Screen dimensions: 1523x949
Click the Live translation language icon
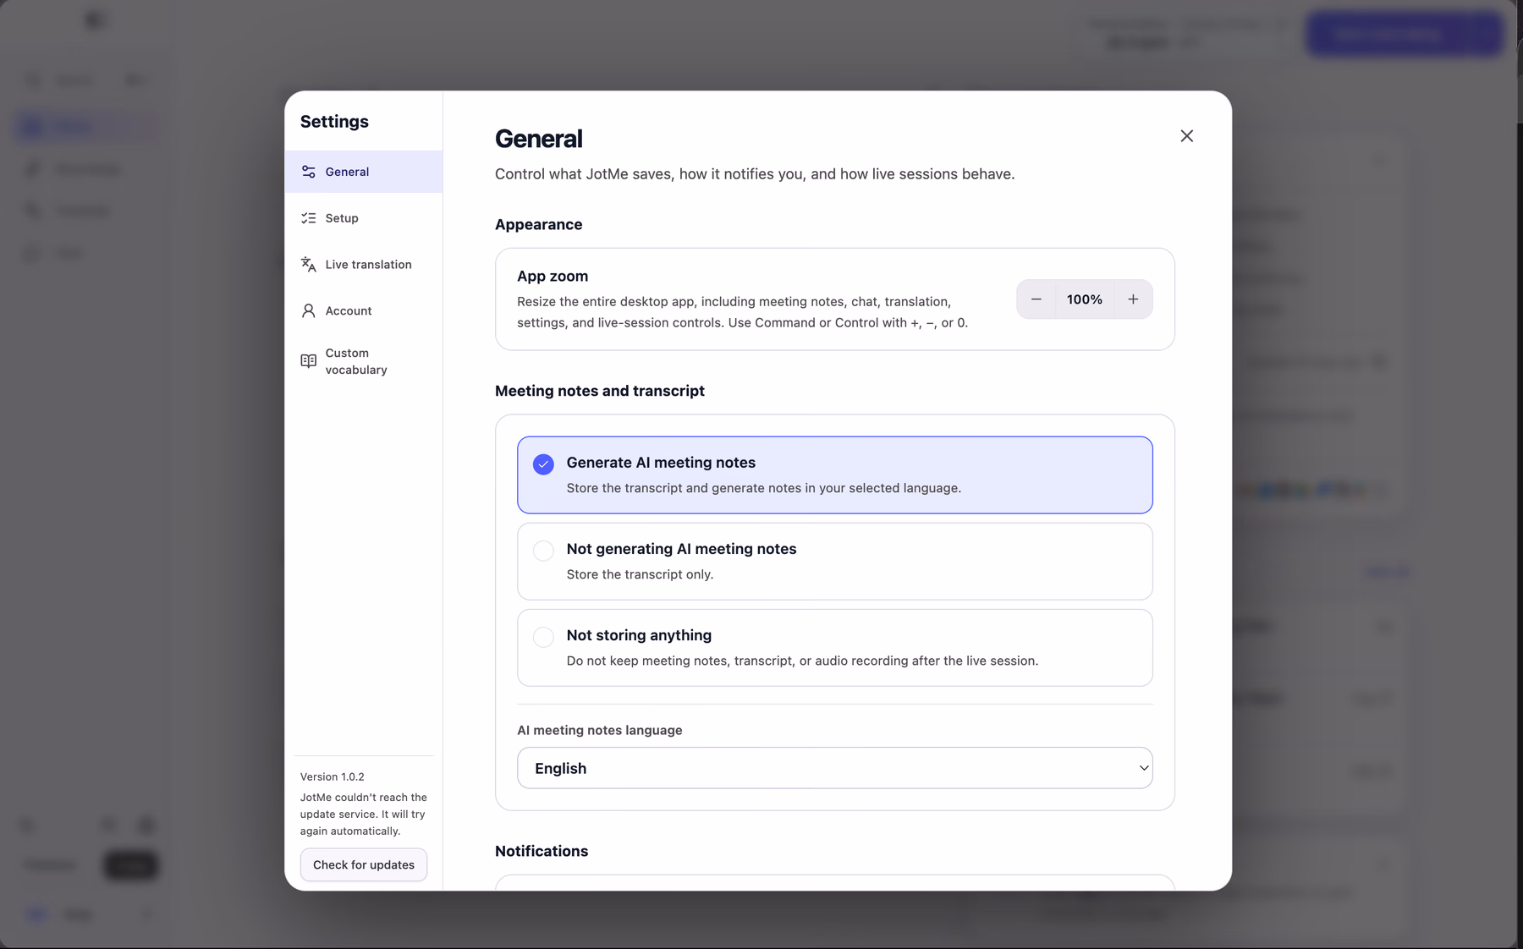coord(309,265)
